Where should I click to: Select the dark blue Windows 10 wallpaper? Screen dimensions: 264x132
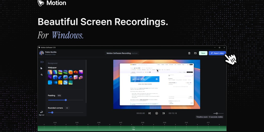[x=55, y=82]
